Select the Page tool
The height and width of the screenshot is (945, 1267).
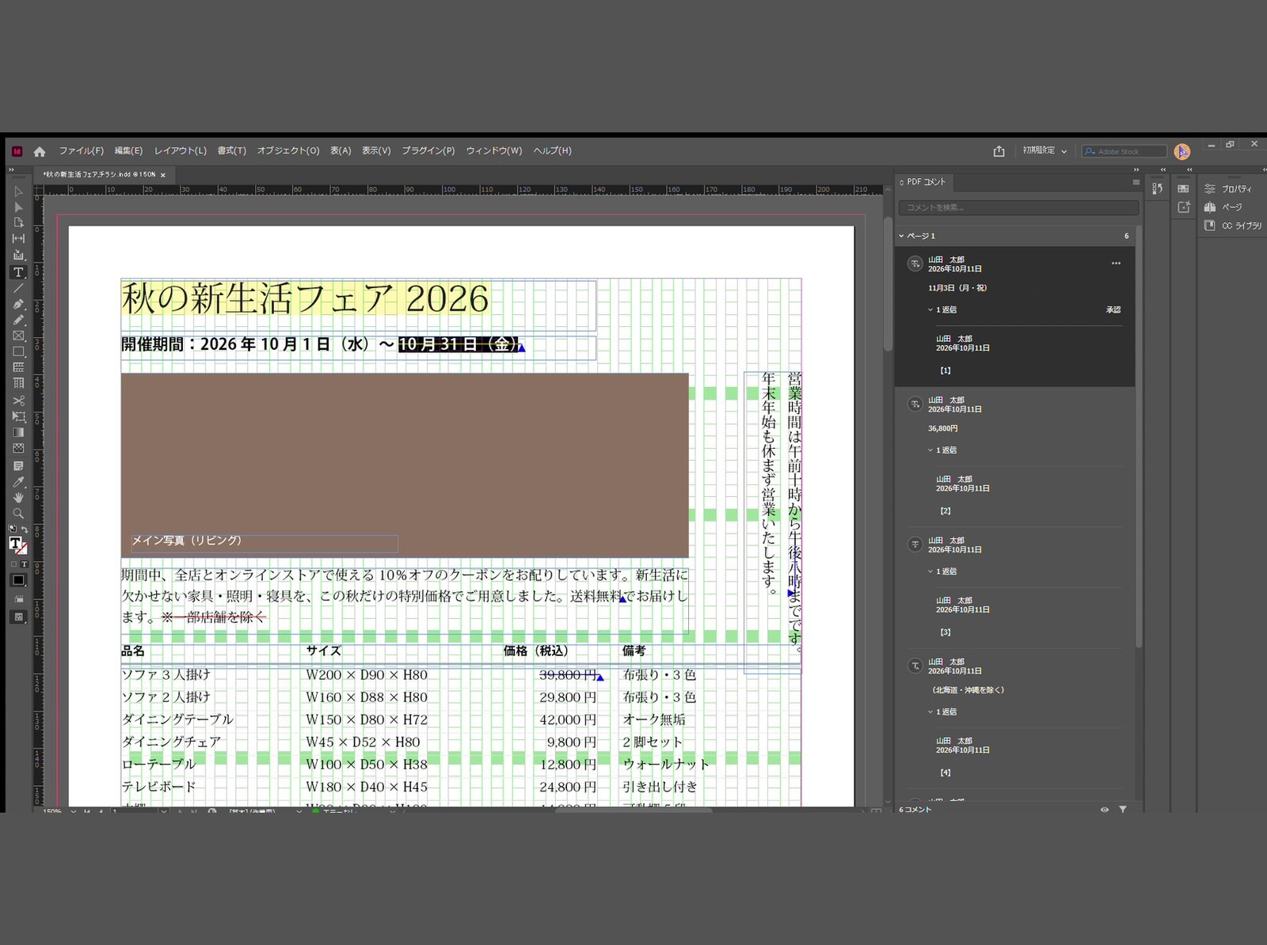(x=18, y=223)
